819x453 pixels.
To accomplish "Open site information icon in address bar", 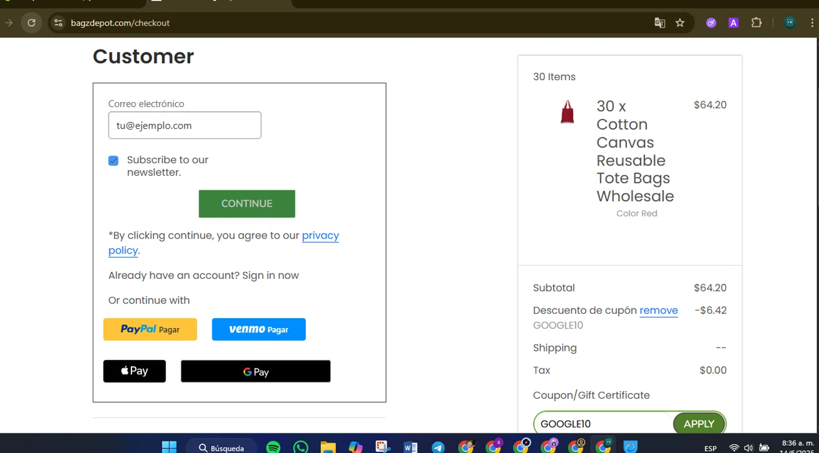I will point(58,23).
